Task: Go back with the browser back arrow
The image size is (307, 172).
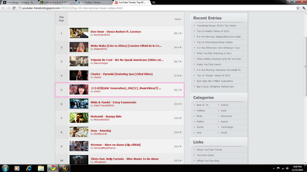Action: [3, 8]
